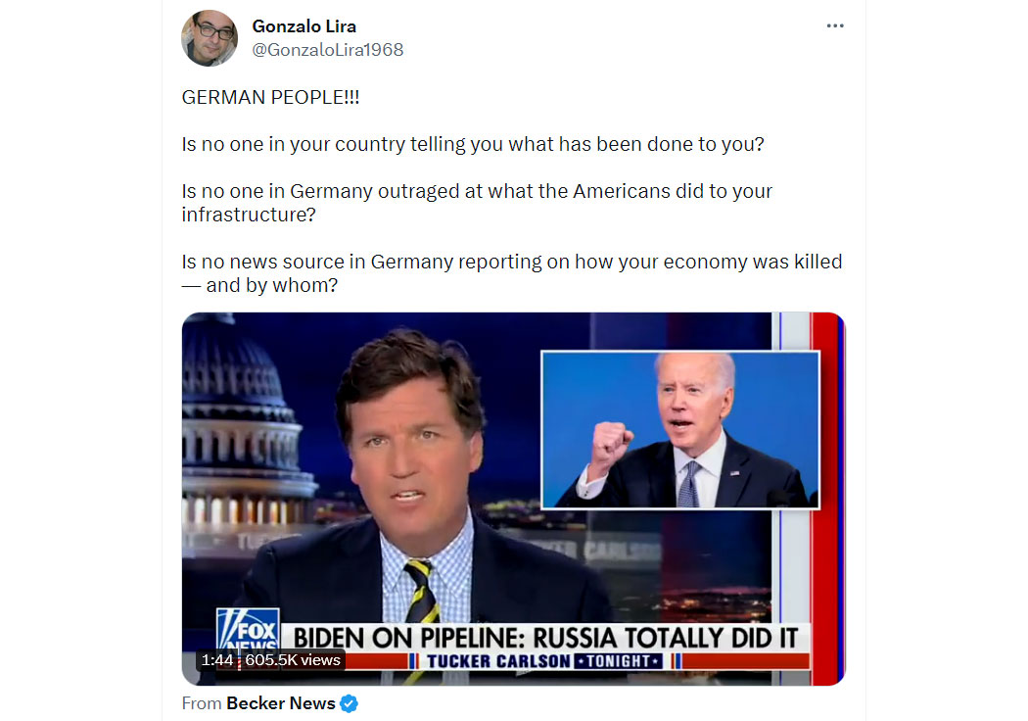
Task: Click Gonzalo Lira's profile avatar
Action: (210, 38)
